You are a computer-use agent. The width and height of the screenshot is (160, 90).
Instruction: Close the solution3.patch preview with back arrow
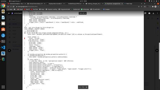coord(9,13)
